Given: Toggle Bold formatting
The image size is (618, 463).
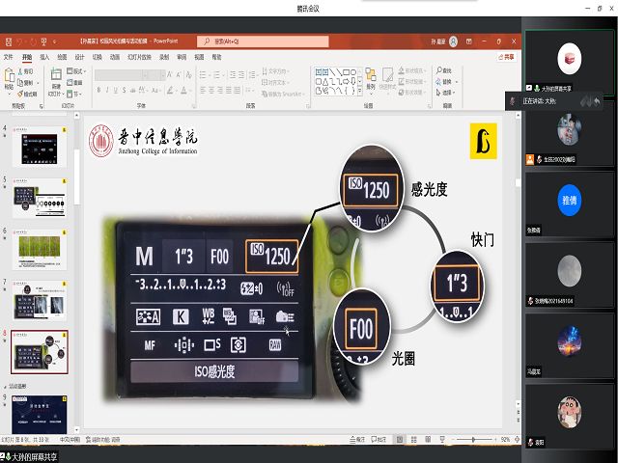Looking at the screenshot, I should (98, 90).
